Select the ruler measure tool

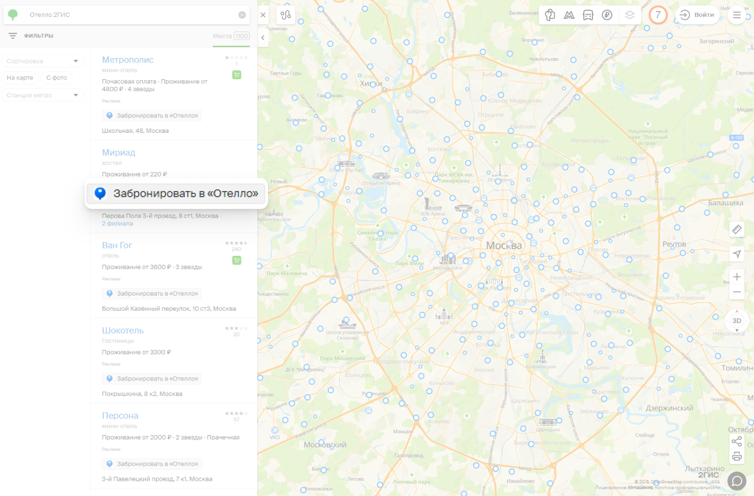(x=737, y=229)
